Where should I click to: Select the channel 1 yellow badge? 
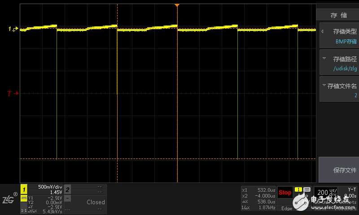click(x=24, y=189)
